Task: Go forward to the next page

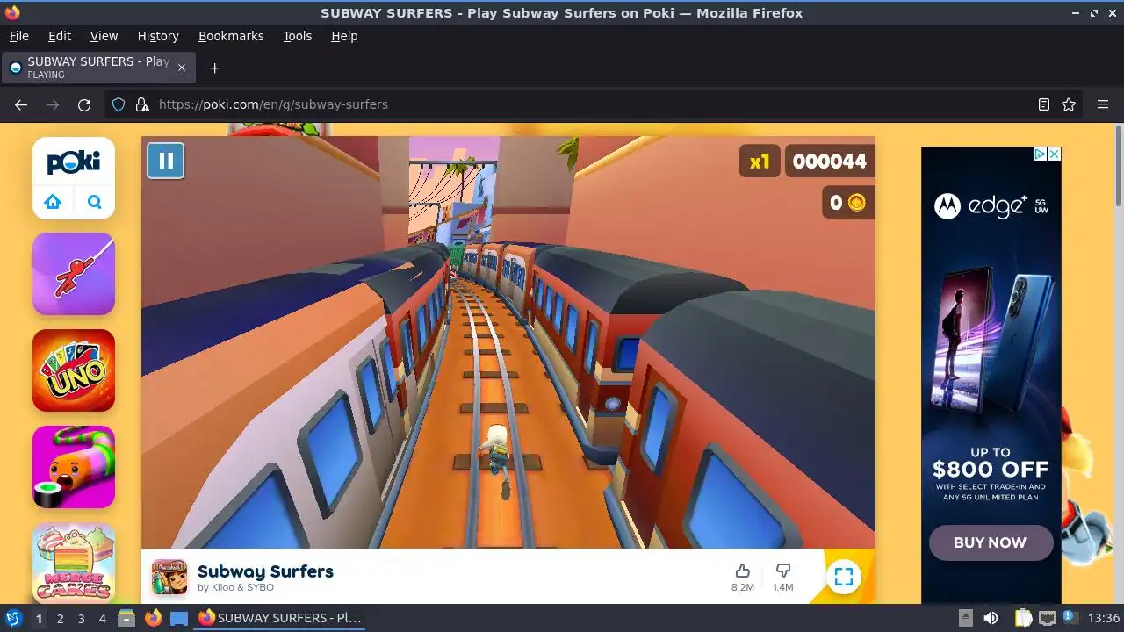Action: click(x=53, y=104)
